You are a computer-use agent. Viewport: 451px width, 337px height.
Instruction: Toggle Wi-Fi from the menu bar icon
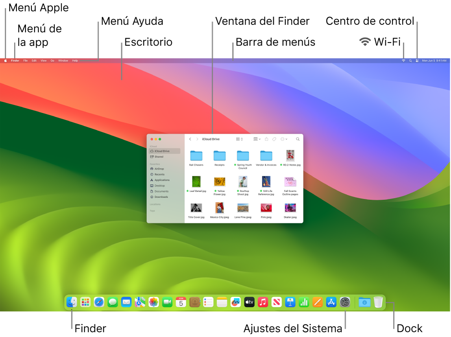coord(403,61)
